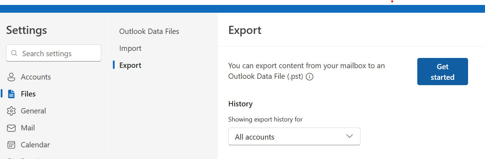Click the Calendar icon in the sidebar
The width and height of the screenshot is (485, 159).
[x=11, y=145]
